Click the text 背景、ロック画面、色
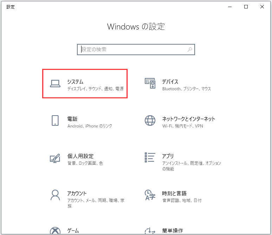The image size is (272, 235). coord(85,163)
